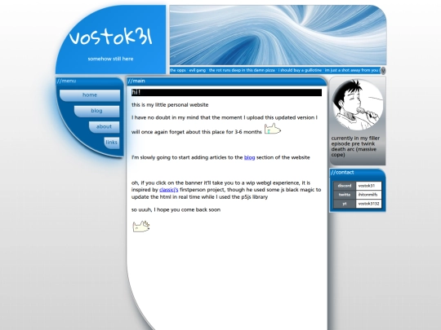
Task: Select the discord value vostok31
Action: pyautogui.click(x=368, y=186)
